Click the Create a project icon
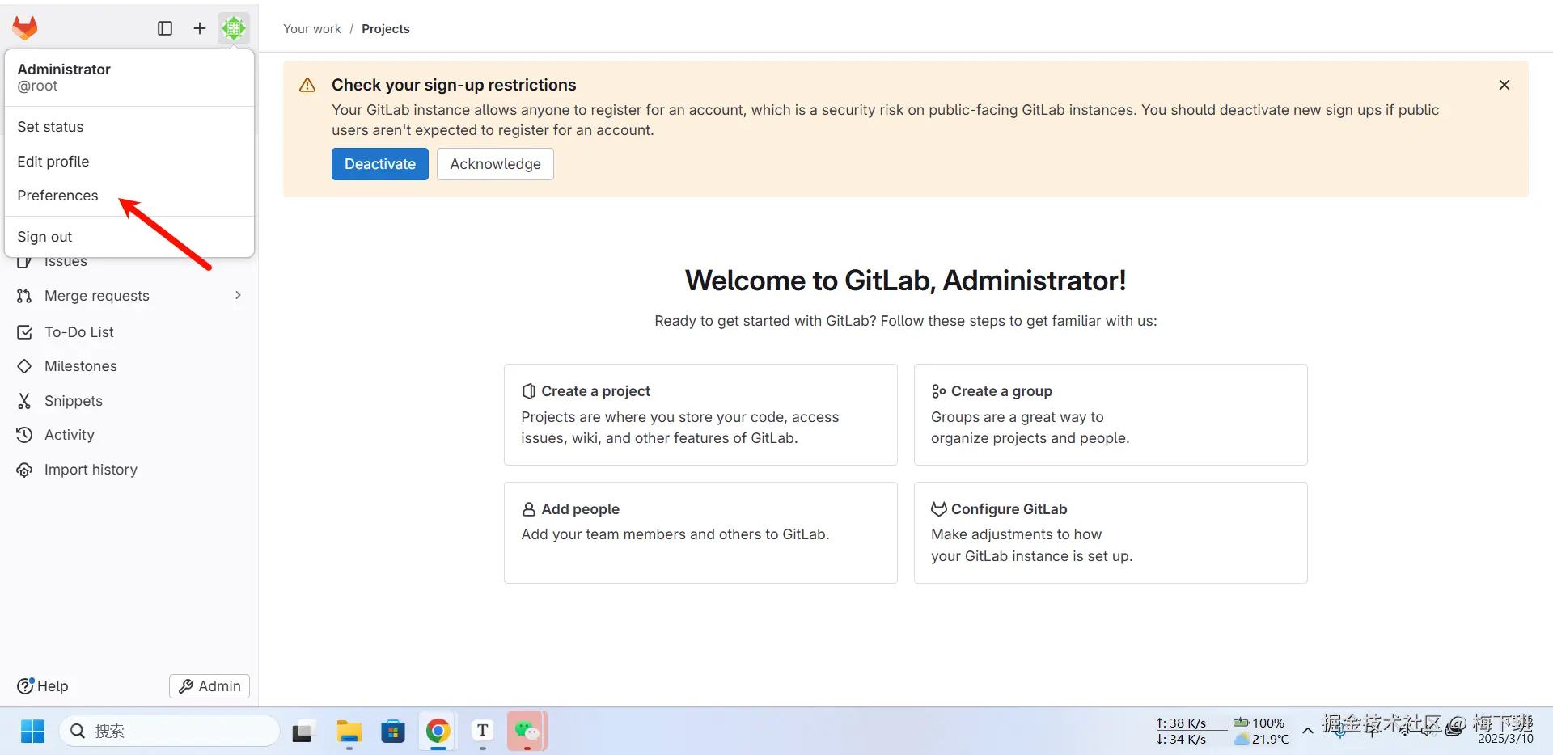 click(x=529, y=391)
